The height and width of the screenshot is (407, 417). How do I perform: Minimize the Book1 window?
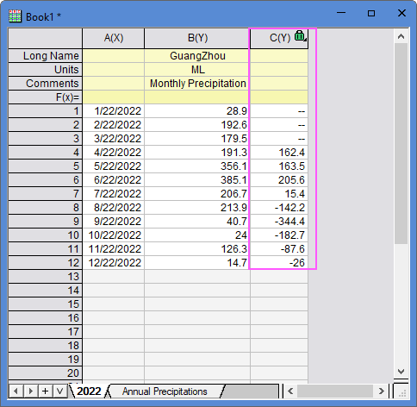coord(341,13)
